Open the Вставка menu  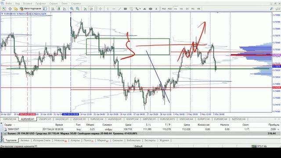click(x=28, y=4)
